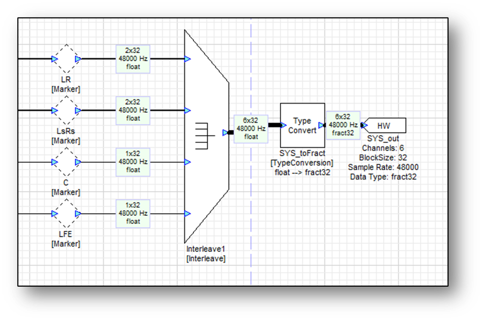Select the LsRs marker diamond block
The width and height of the screenshot is (483, 321).
pos(66,111)
